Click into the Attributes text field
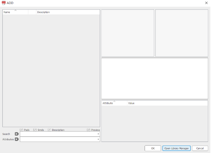211x153 pixels. coord(58,139)
